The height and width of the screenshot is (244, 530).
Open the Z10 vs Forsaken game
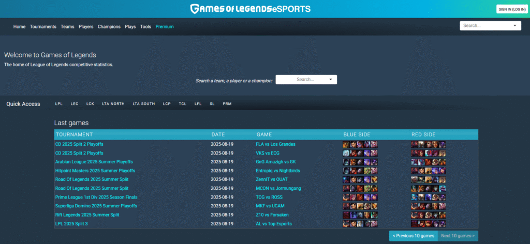[272, 215]
